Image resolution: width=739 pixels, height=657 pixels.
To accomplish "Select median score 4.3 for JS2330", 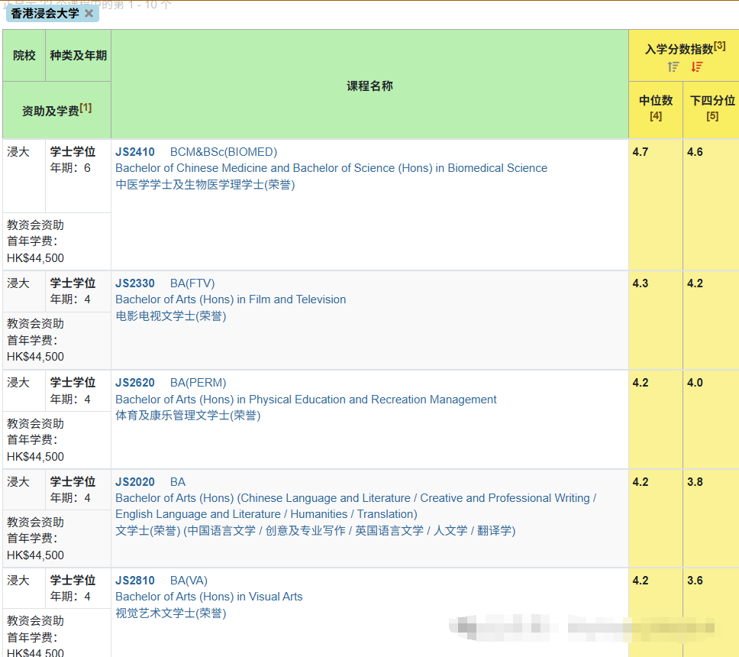I will (640, 283).
